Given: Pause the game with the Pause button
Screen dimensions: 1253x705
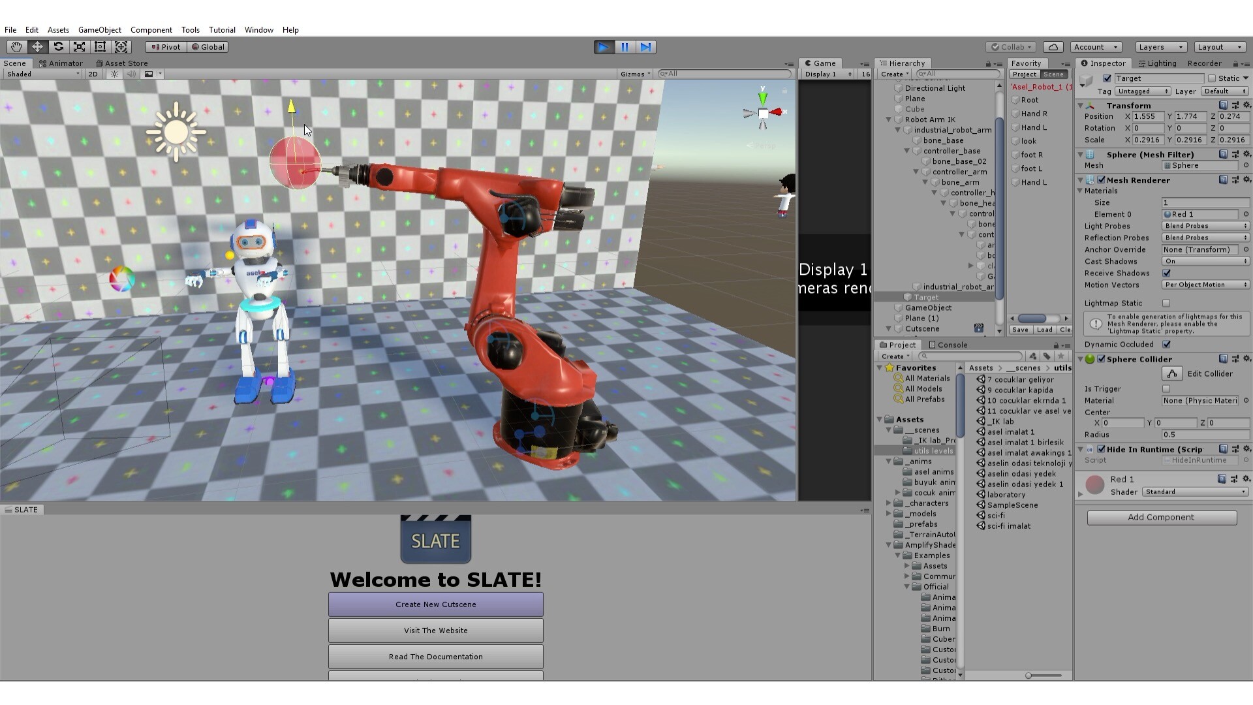Looking at the screenshot, I should click(625, 47).
